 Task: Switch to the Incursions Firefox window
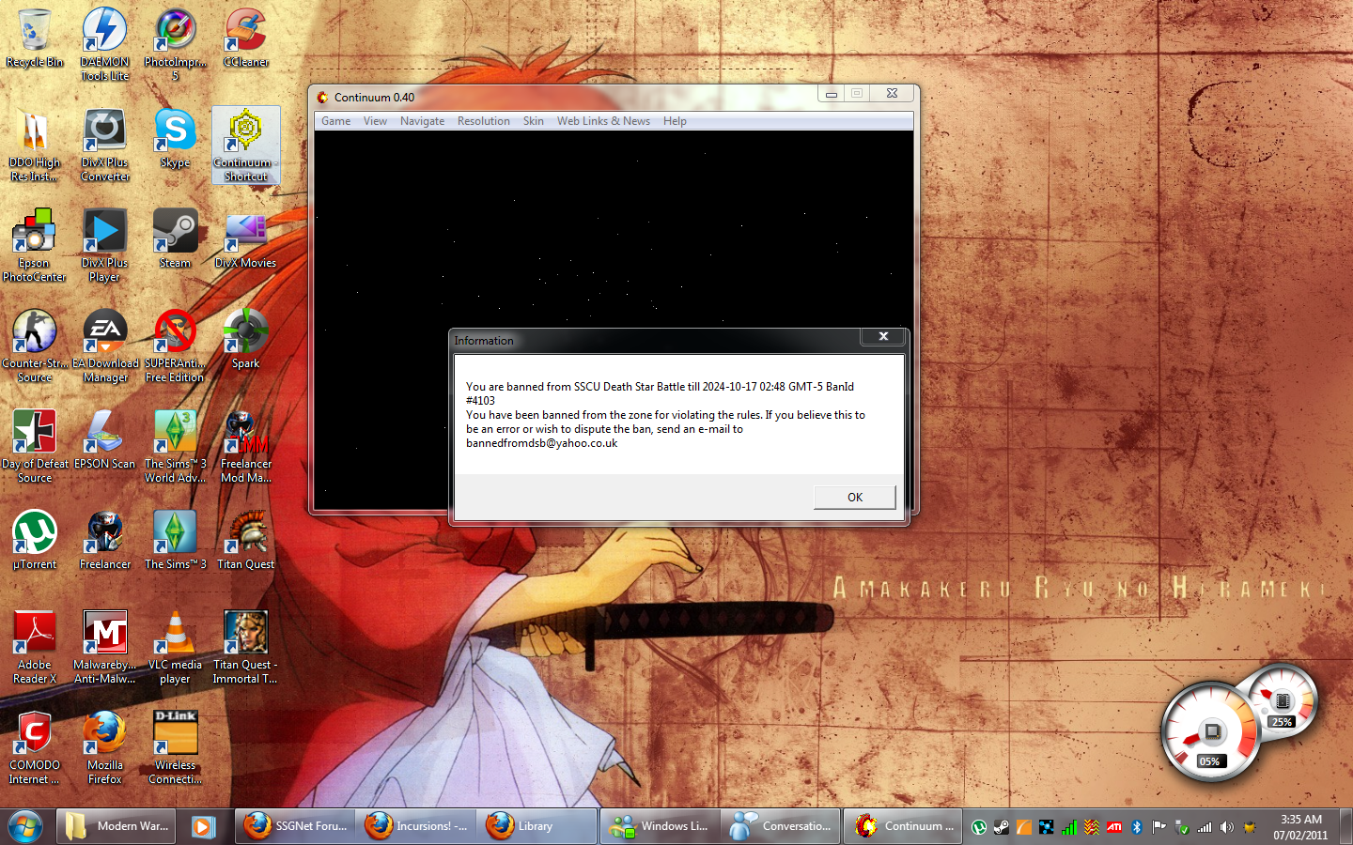pyautogui.click(x=415, y=826)
